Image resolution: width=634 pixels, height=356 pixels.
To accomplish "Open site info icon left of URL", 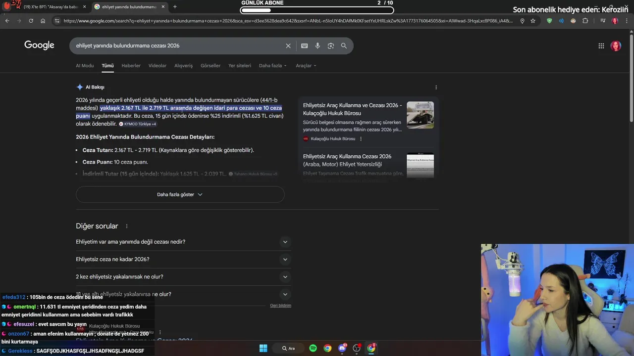I will 56,21.
